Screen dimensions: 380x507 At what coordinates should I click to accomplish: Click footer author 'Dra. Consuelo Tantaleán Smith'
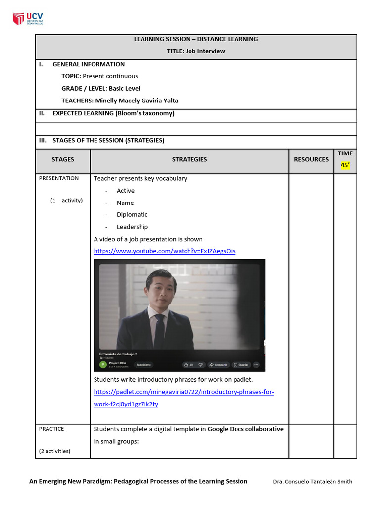(x=313, y=481)
